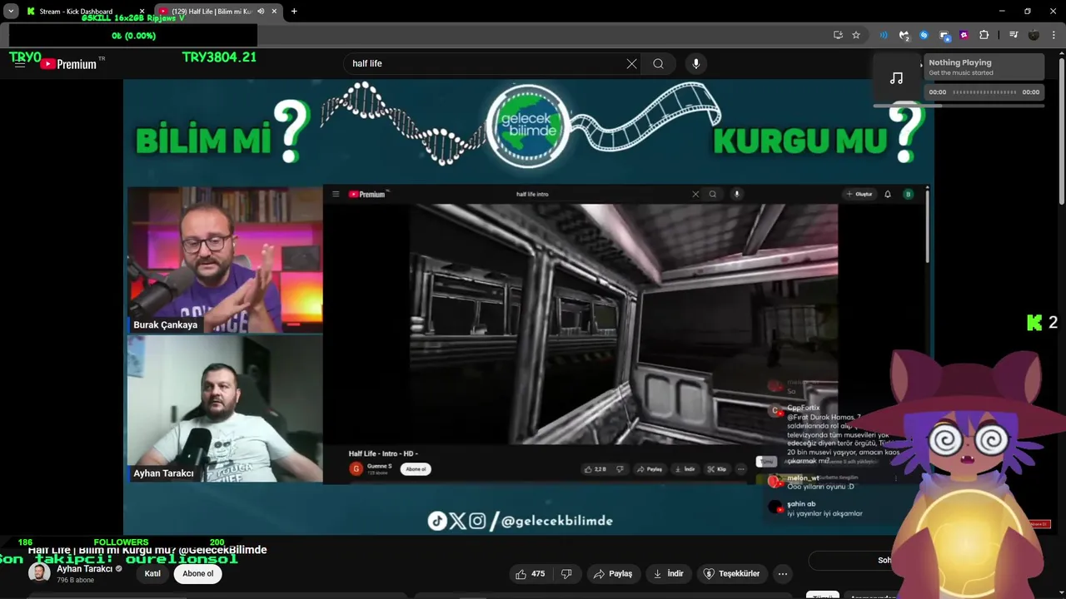1066x599 pixels.
Task: Clear the half life search text
Action: [631, 63]
